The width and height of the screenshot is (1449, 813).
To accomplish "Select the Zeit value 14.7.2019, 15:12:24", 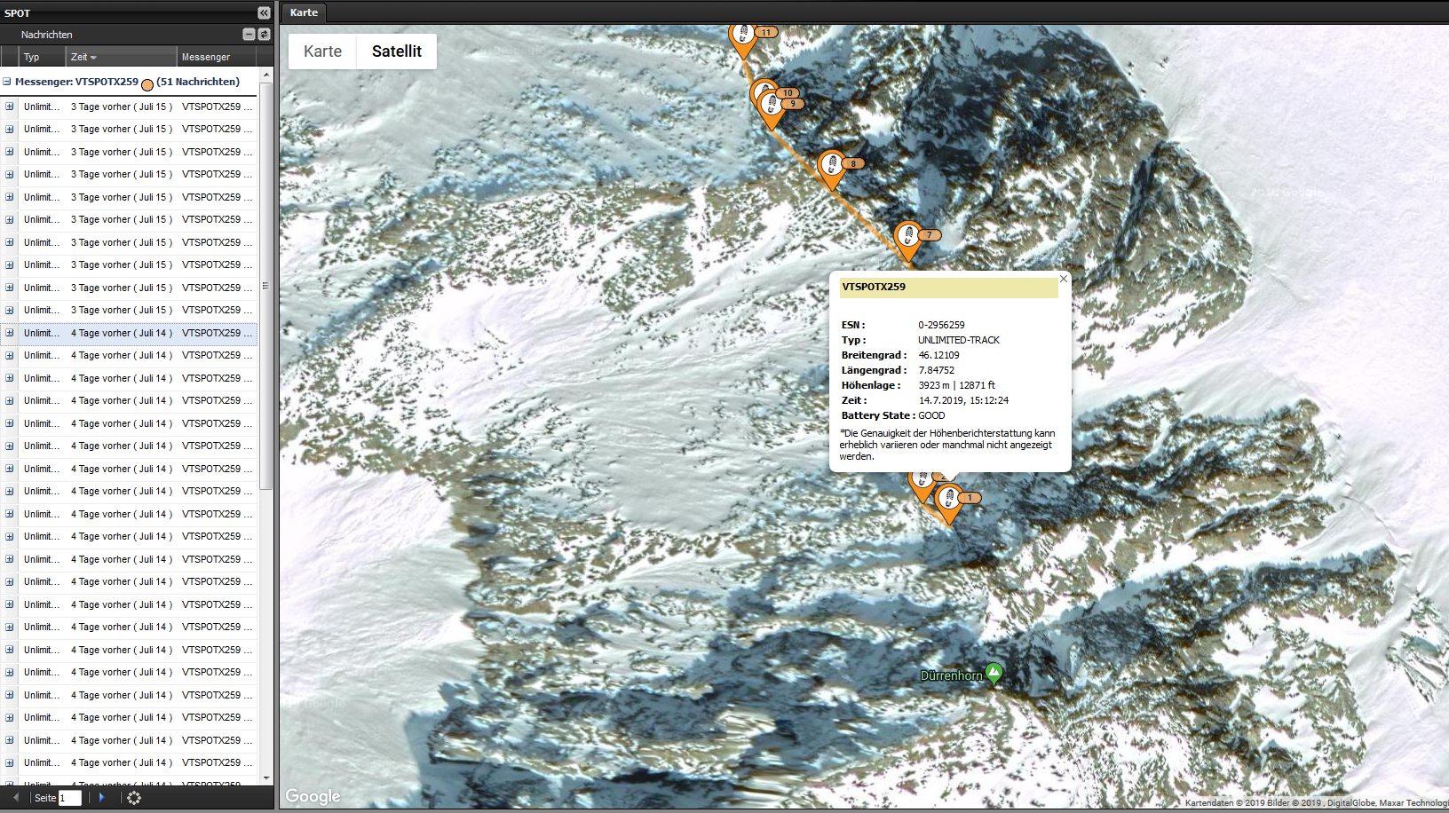I will click(963, 400).
